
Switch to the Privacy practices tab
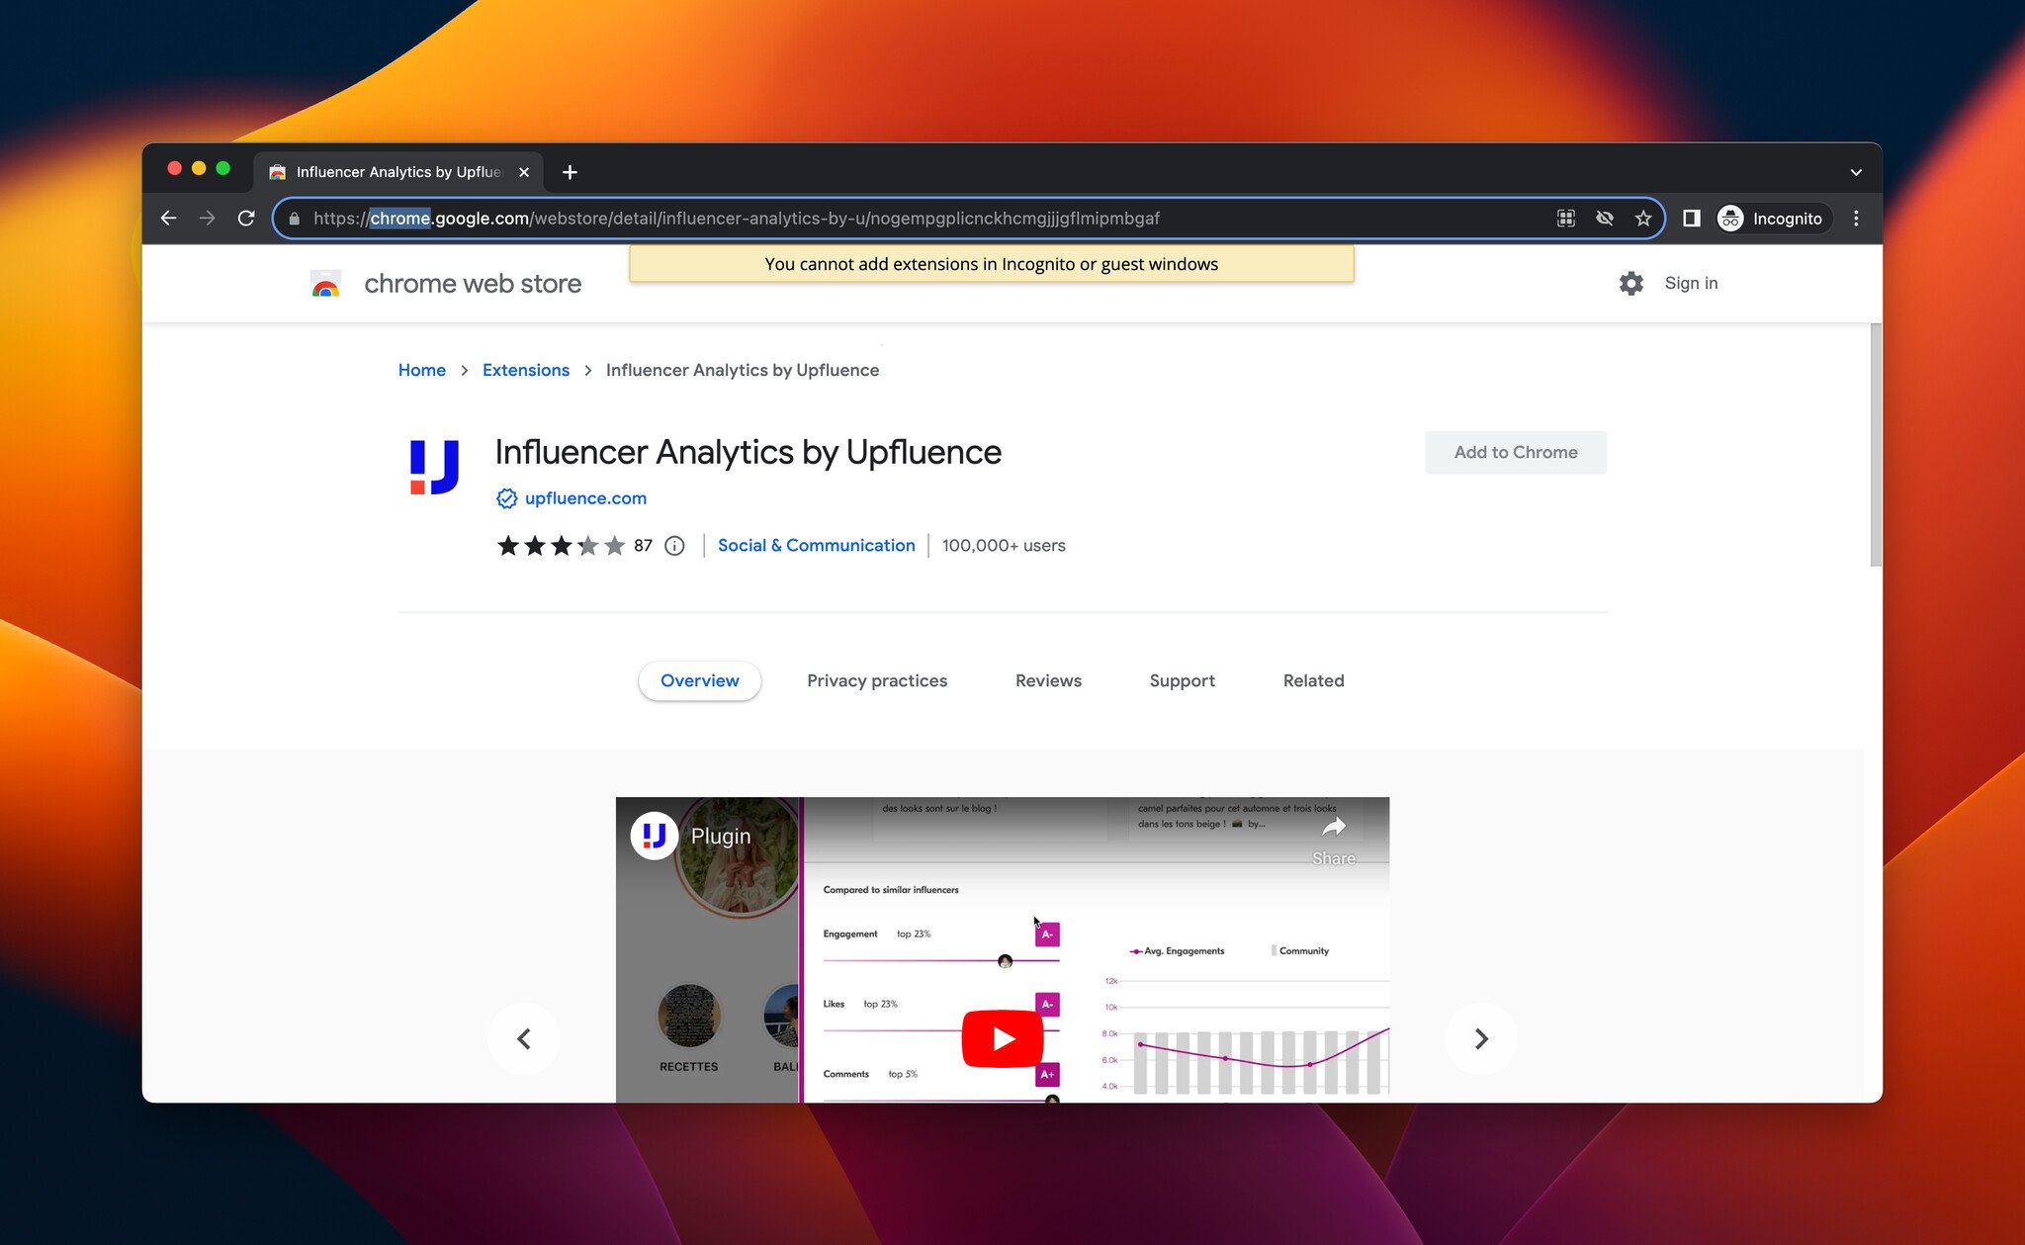876,679
